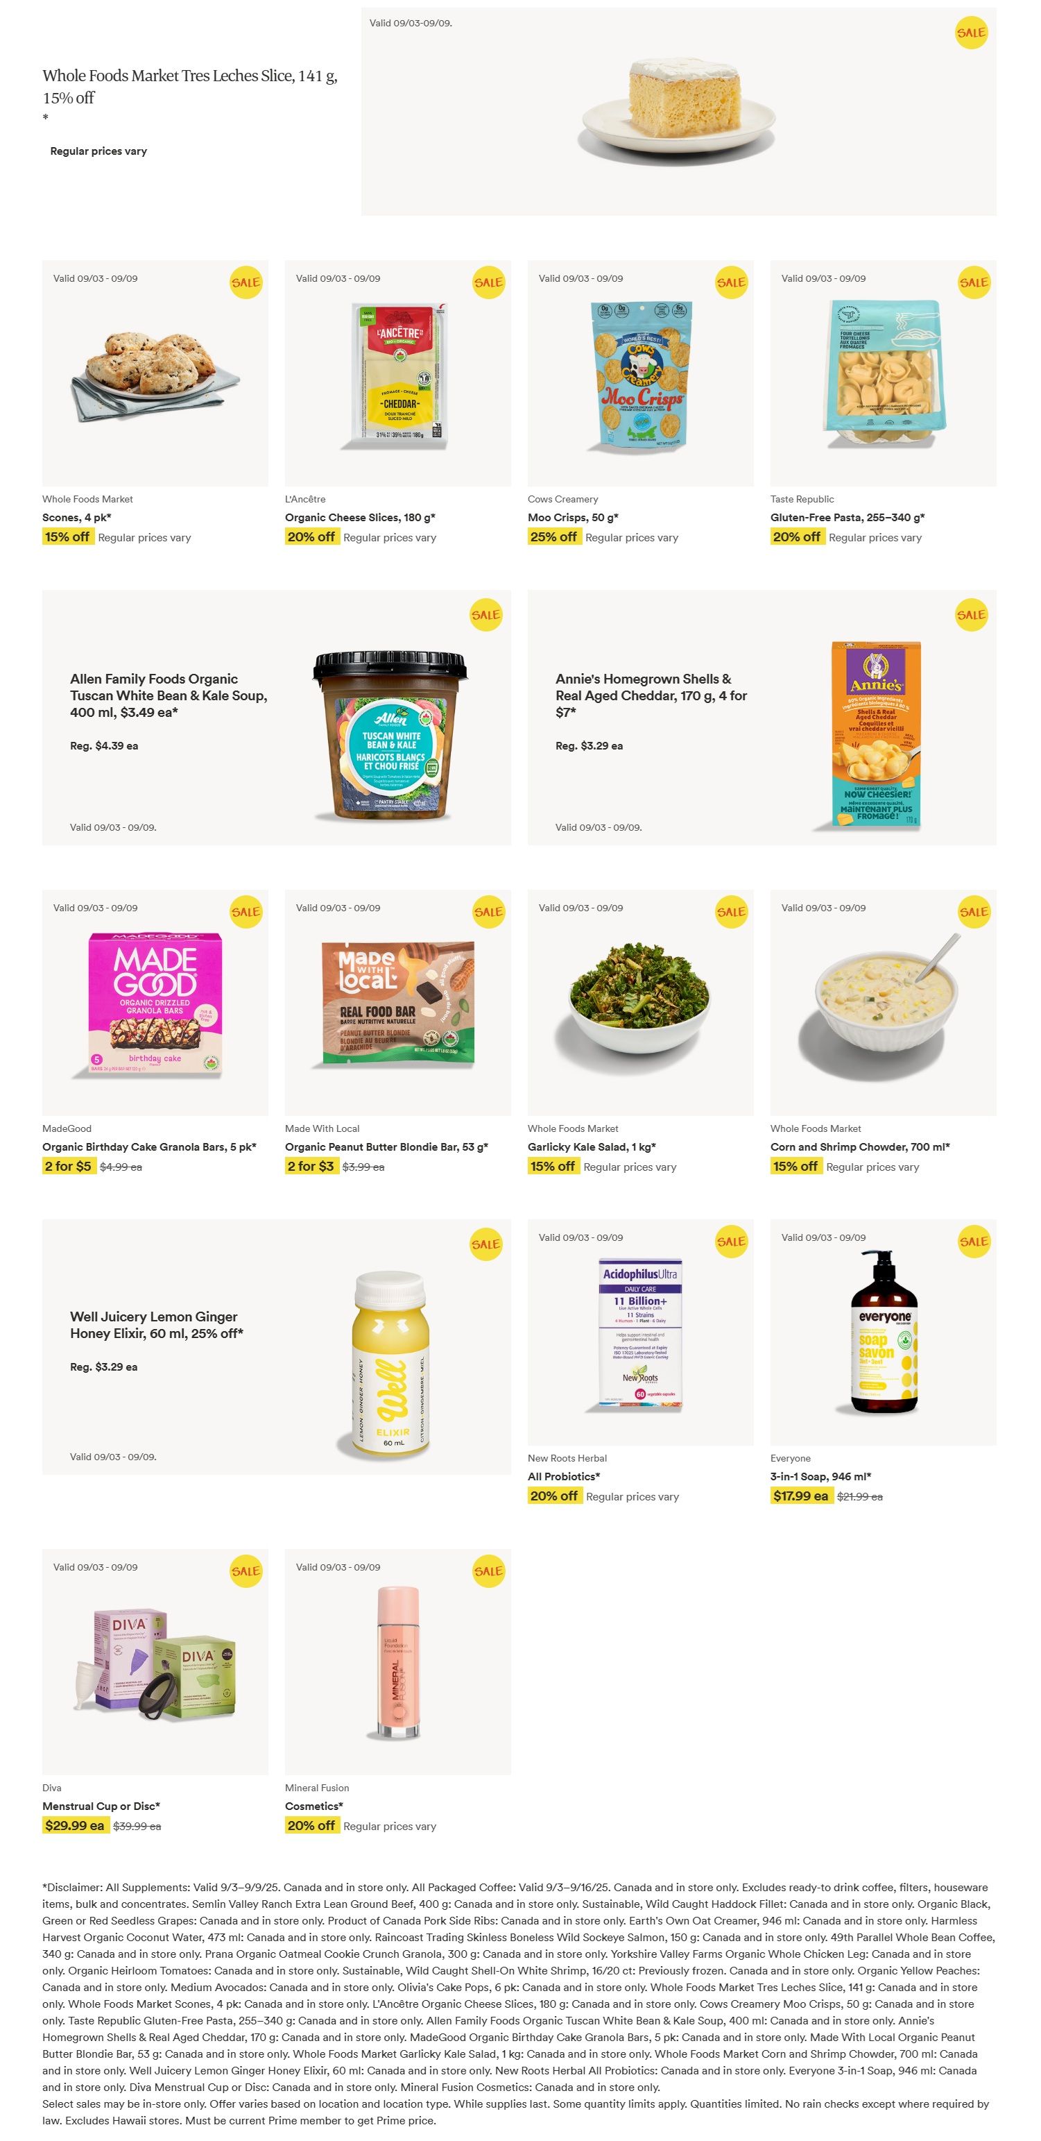
Task: Click the $29.99 ea price tag
Action: pos(75,1825)
